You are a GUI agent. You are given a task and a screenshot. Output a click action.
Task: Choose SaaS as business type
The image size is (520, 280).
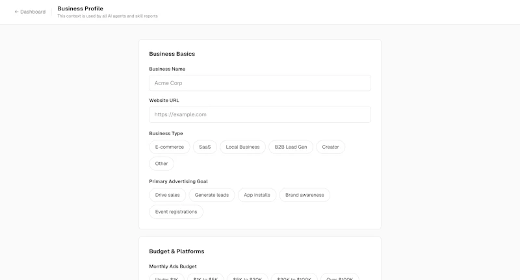coord(205,147)
